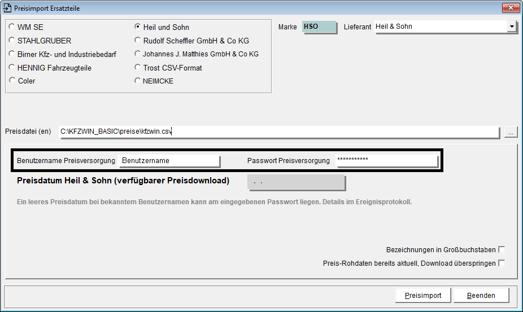523x312 pixels.
Task: Choose Rudolf Scheffler GmbH & Co KG
Action: click(x=137, y=40)
